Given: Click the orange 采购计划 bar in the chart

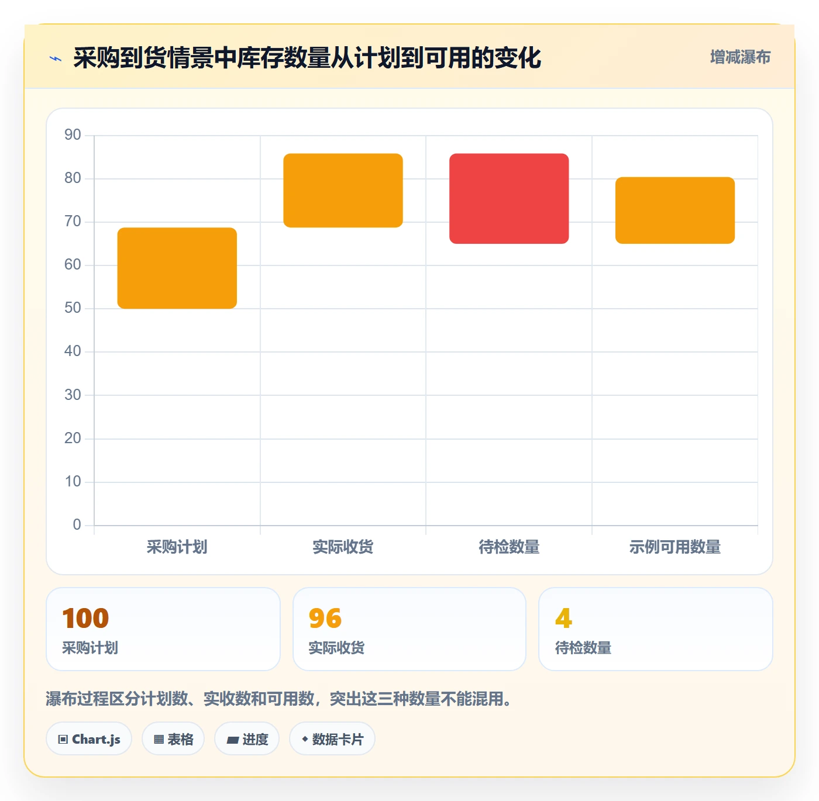Looking at the screenshot, I should [177, 268].
